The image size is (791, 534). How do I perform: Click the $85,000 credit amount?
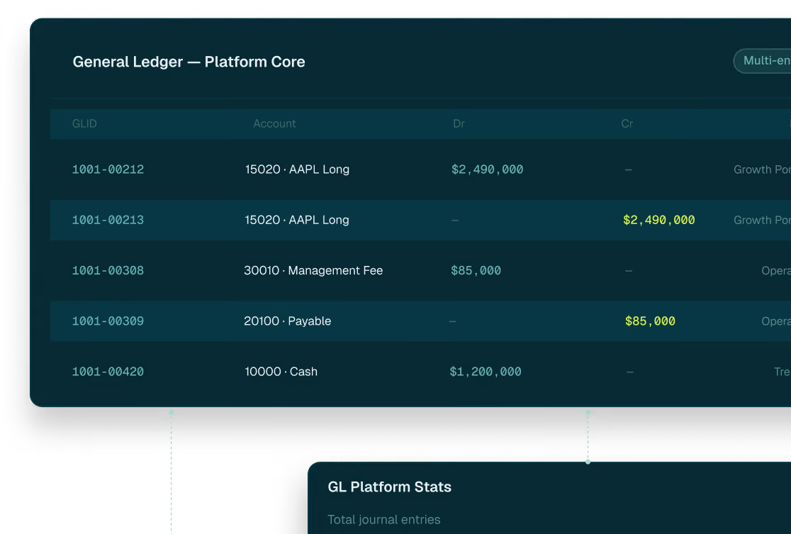(650, 321)
